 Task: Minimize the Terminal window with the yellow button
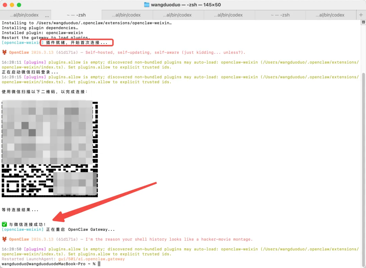point(12,5)
